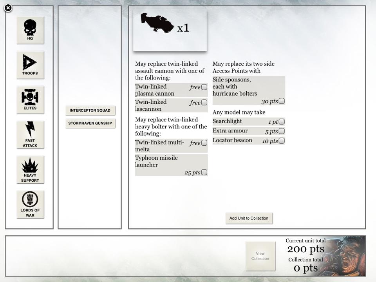Check the Extra armour option

pos(282,131)
